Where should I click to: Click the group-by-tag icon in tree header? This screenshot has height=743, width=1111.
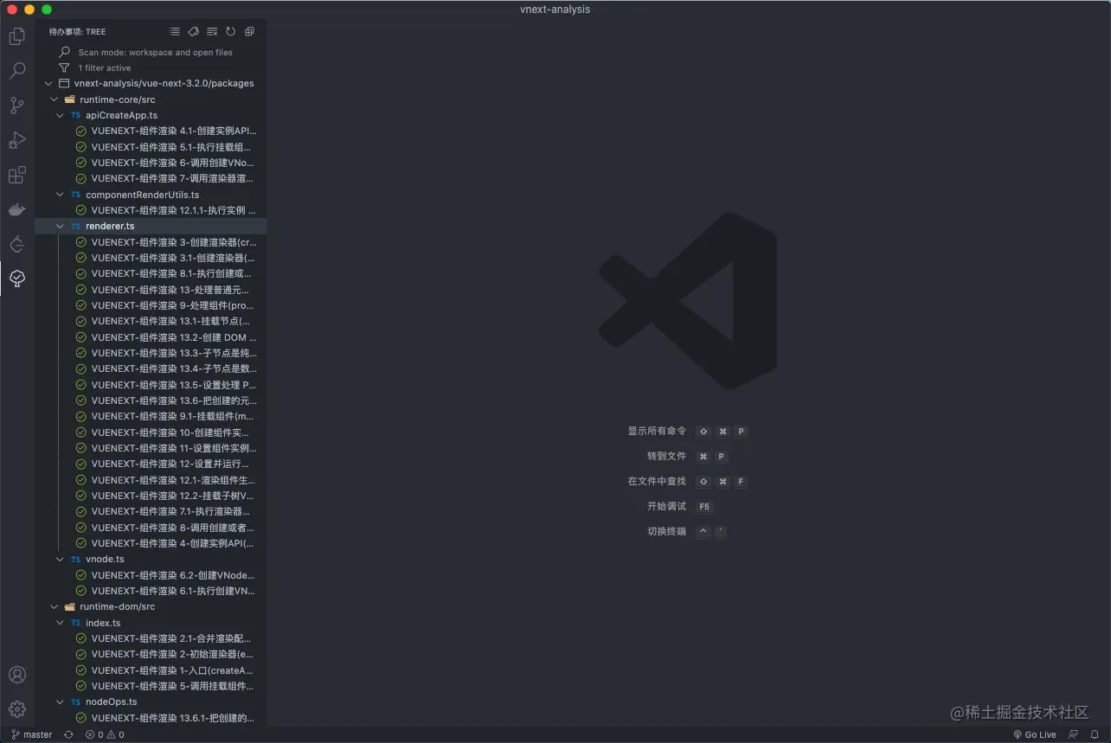pos(194,32)
